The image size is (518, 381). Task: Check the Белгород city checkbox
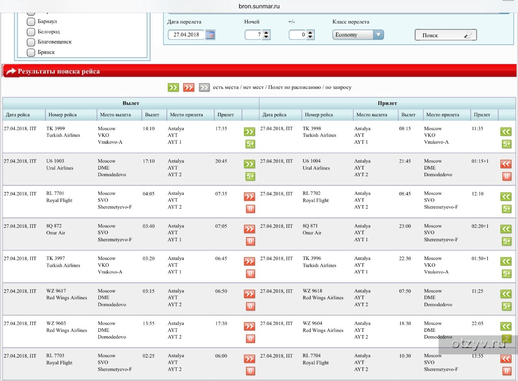click(31, 32)
